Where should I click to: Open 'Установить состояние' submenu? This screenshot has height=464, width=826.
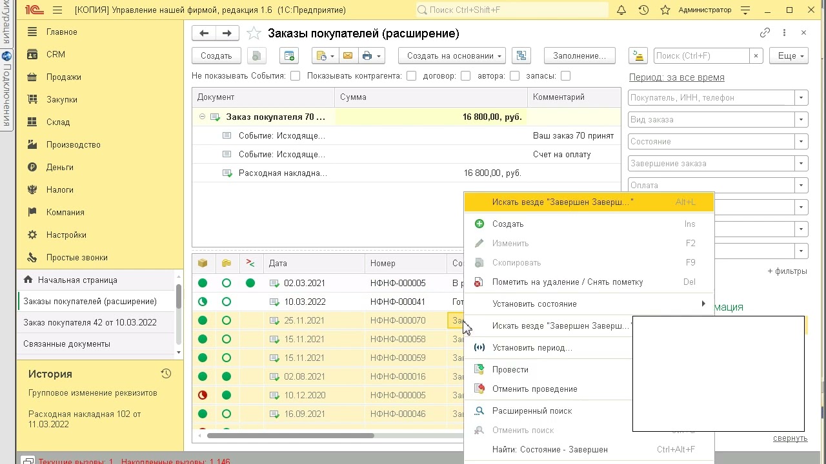[589, 304]
